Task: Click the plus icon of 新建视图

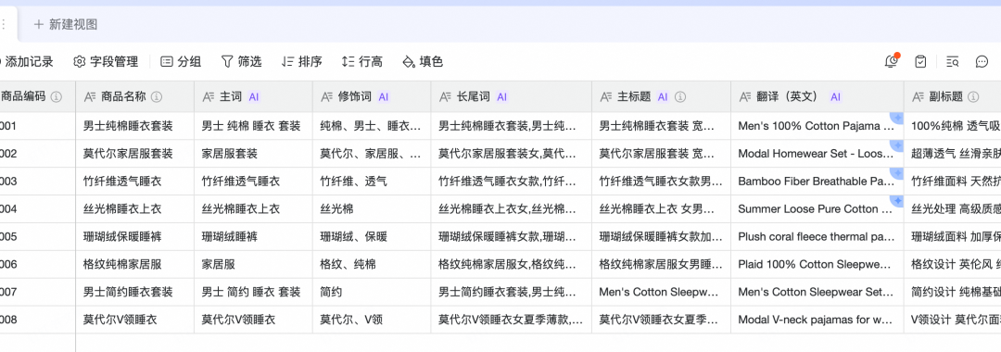Action: [x=39, y=24]
